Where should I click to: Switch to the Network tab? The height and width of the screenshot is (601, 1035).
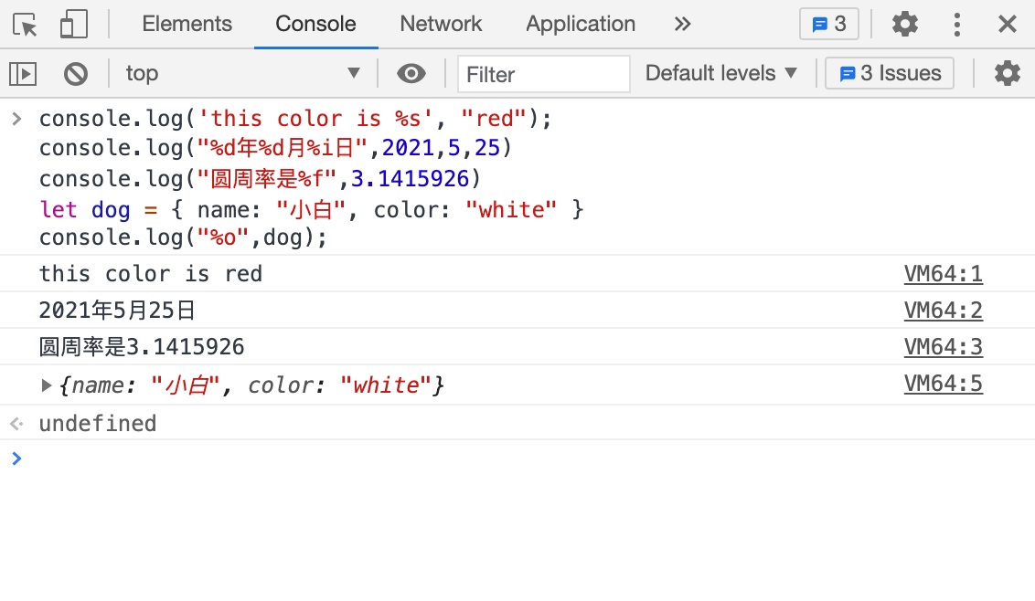441,25
